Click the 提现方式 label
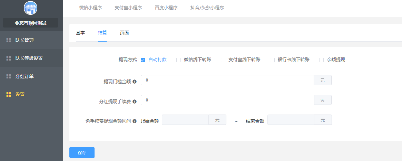 128,60
